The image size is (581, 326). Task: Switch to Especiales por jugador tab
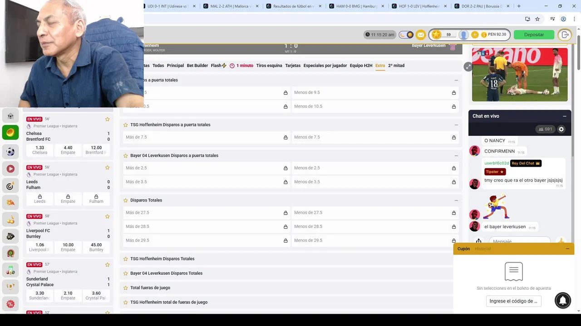[325, 66]
